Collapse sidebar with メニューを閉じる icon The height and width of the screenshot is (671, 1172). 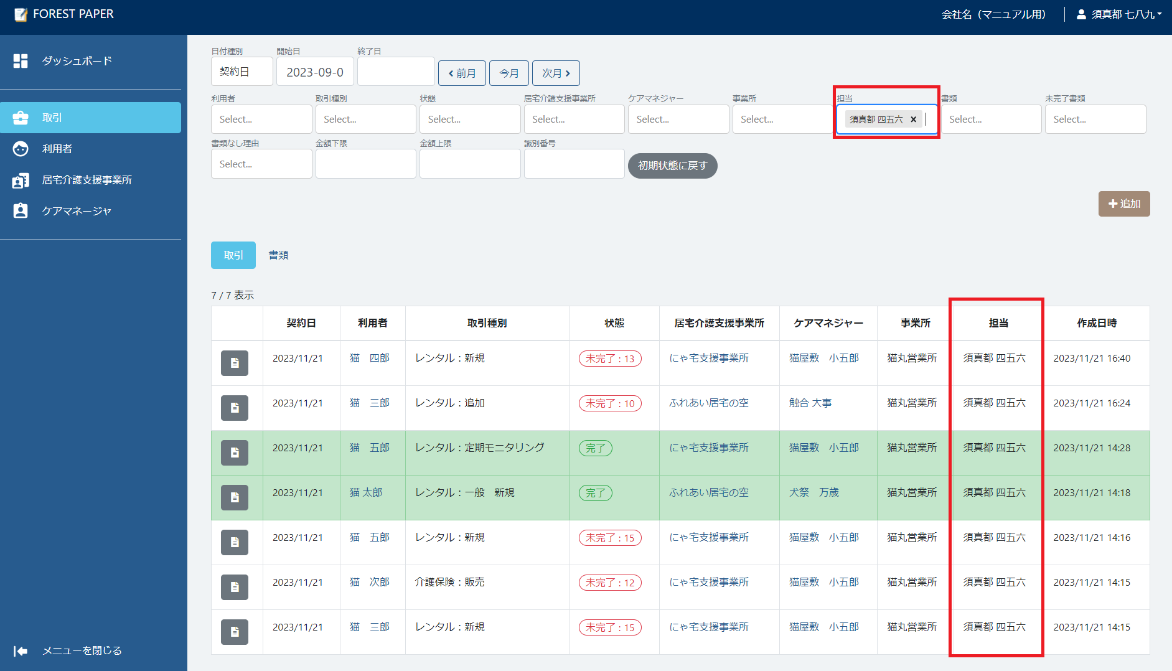click(21, 651)
